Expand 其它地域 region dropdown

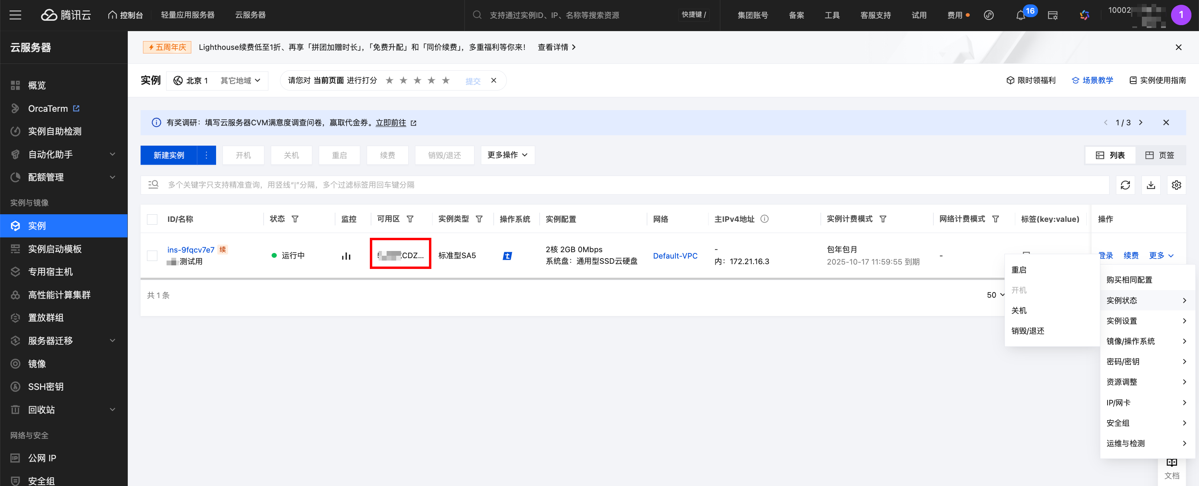240,81
